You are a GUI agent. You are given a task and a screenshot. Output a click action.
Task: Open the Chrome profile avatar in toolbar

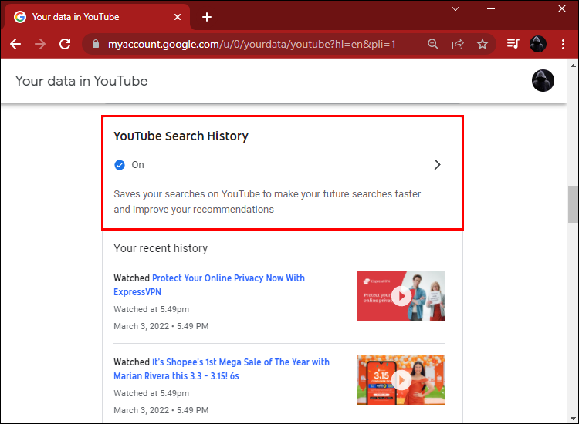click(x=538, y=44)
